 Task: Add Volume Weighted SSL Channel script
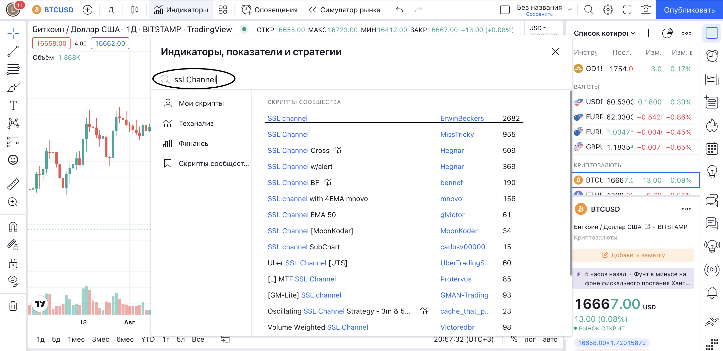(x=318, y=327)
